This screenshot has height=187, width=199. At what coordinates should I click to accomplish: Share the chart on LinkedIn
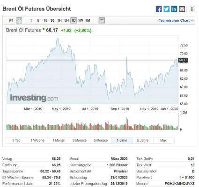click(x=174, y=9)
